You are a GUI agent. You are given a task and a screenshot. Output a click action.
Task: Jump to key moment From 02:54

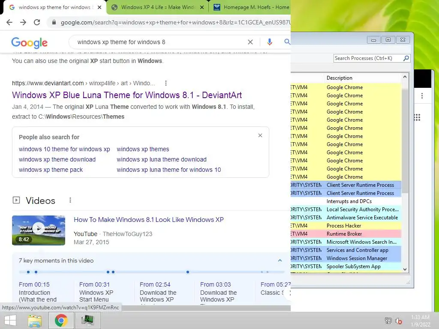click(x=155, y=284)
